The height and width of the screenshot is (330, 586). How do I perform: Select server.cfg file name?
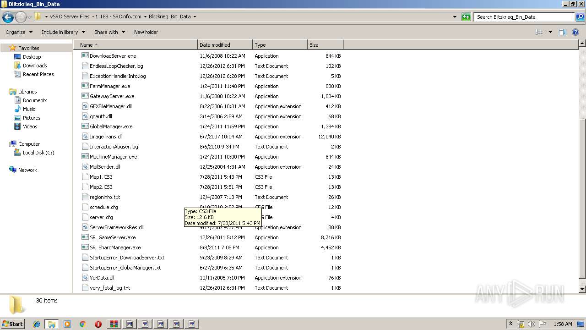pos(101,217)
